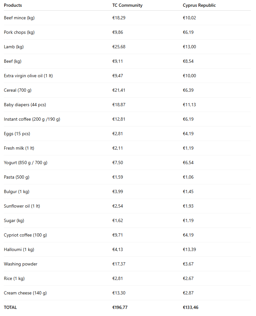Select the Yogurt (850 g / 700 g) label
Screen dimensions: 256x316
pyautogui.click(x=25, y=163)
